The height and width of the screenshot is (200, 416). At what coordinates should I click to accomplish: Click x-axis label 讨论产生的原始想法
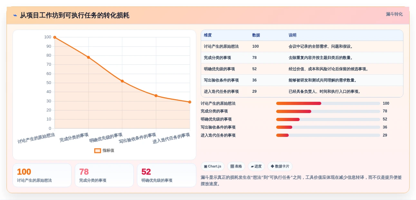pos(36,138)
